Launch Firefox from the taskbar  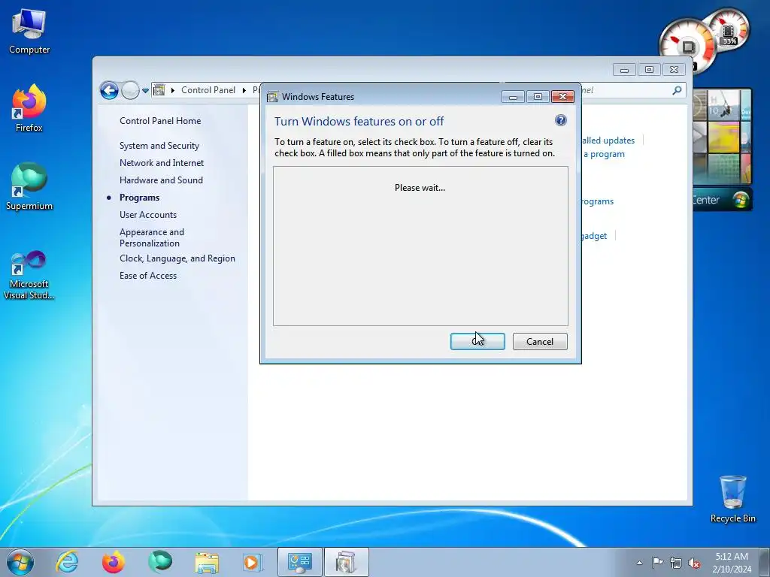(x=114, y=562)
